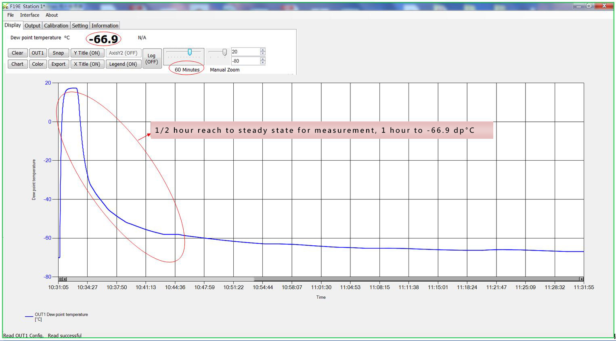
Task: Close the F19E Station window
Action: [604, 6]
